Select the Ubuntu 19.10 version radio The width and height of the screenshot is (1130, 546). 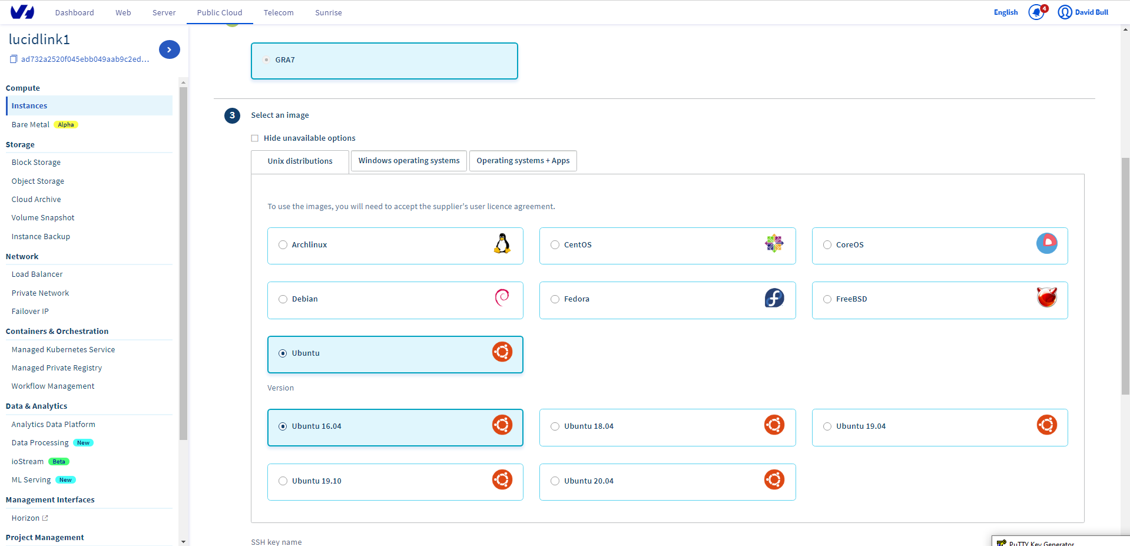click(x=283, y=481)
